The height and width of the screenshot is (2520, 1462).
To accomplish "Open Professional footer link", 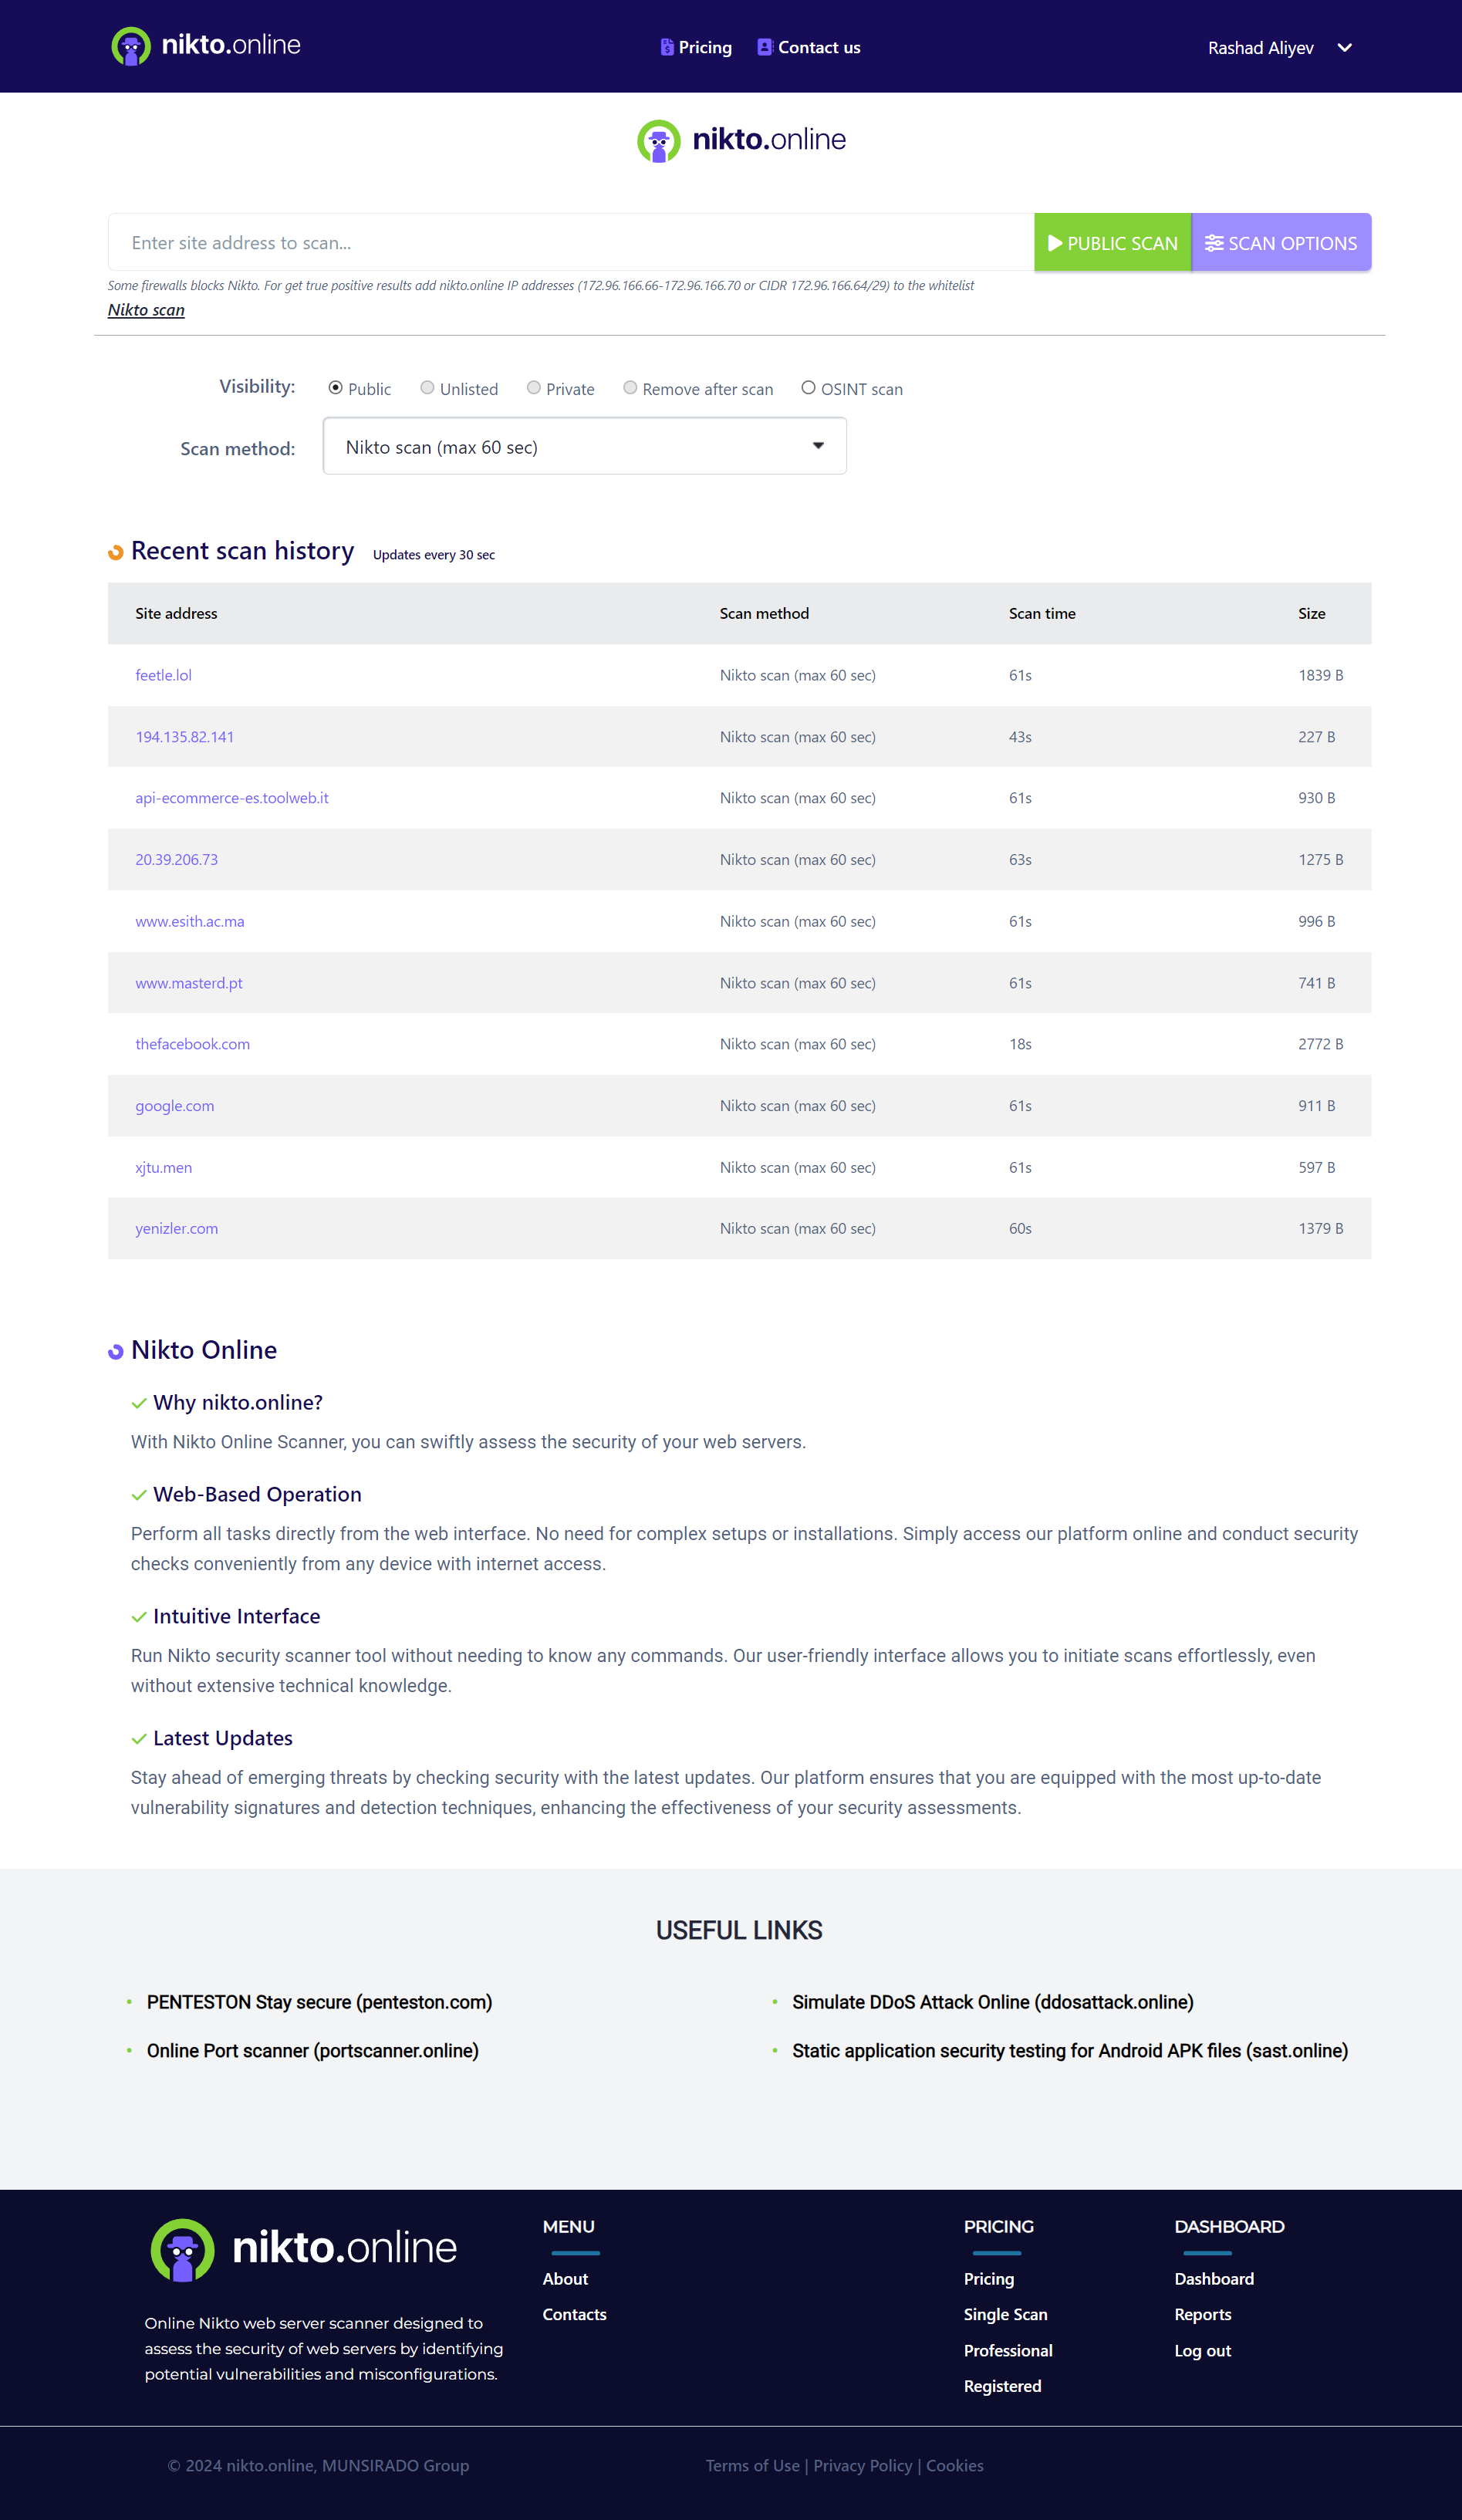I will (x=1008, y=2351).
